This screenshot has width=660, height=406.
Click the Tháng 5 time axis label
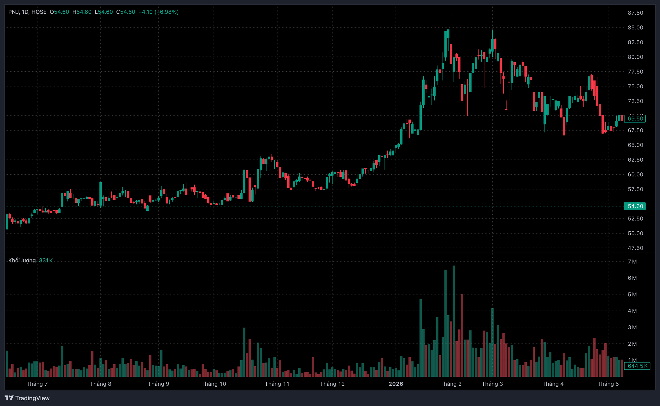tap(608, 384)
